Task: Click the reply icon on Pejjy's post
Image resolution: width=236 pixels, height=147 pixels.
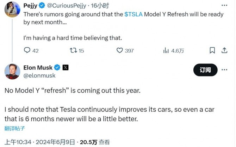Action: click(x=27, y=50)
